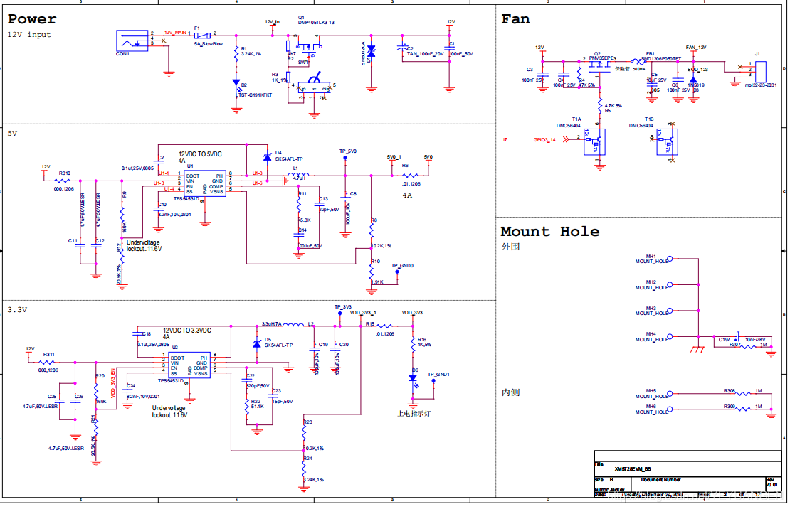Click the L1 4.7uH inductor
Image resolution: width=790 pixels, height=509 pixels.
tap(300, 176)
